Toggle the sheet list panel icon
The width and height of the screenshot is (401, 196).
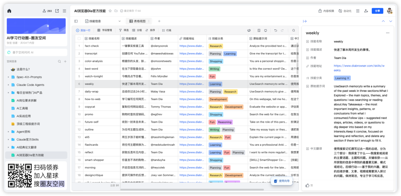tap(76, 21)
